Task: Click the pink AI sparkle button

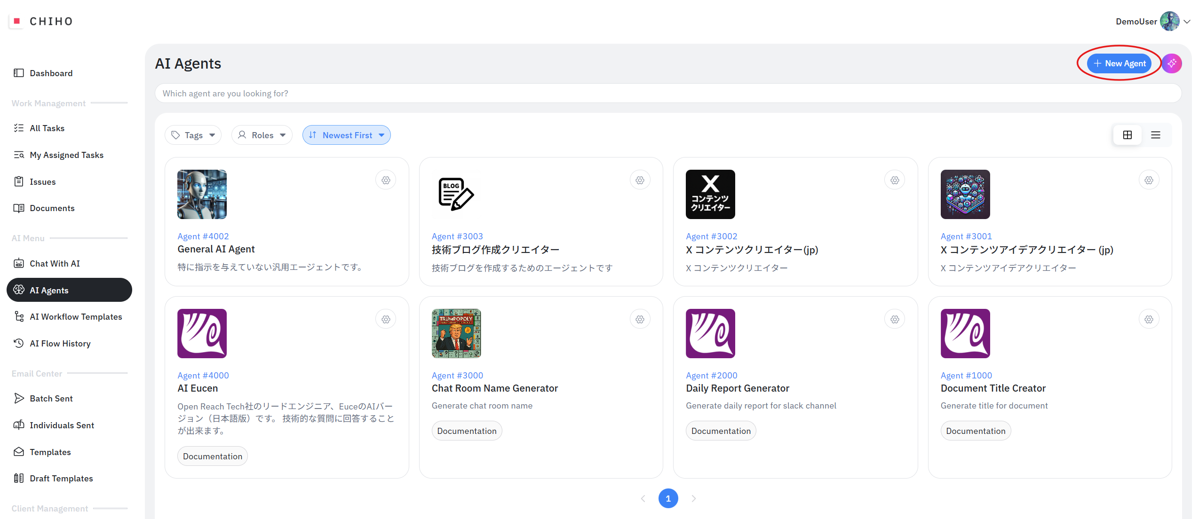Action: click(1171, 63)
